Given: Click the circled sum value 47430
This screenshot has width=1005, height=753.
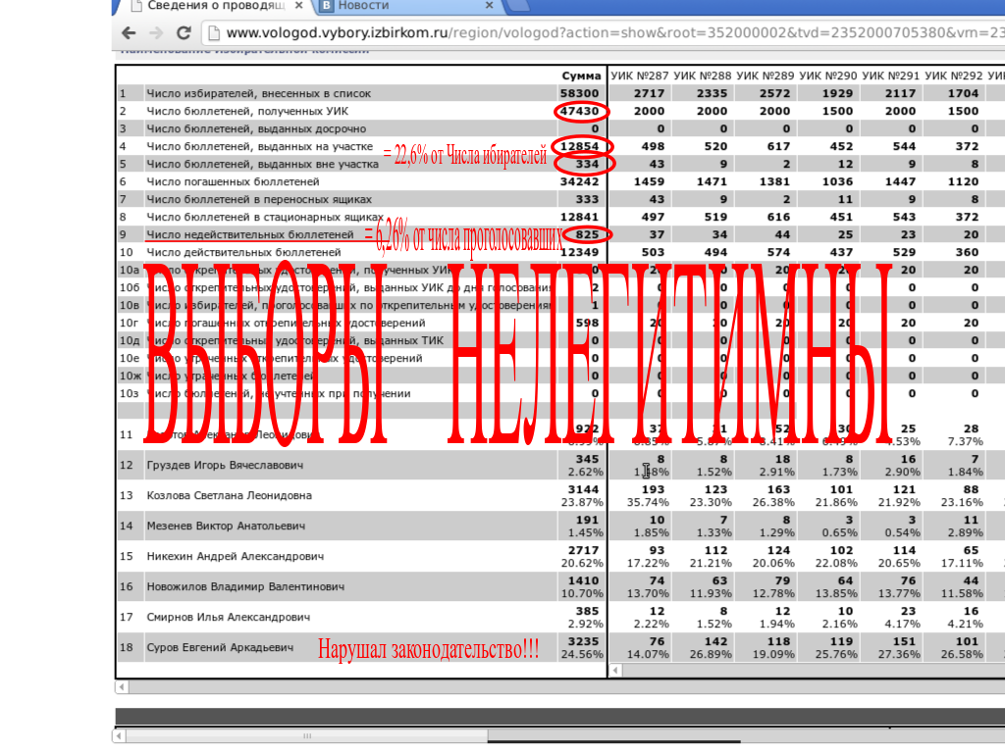Looking at the screenshot, I should pos(580,111).
